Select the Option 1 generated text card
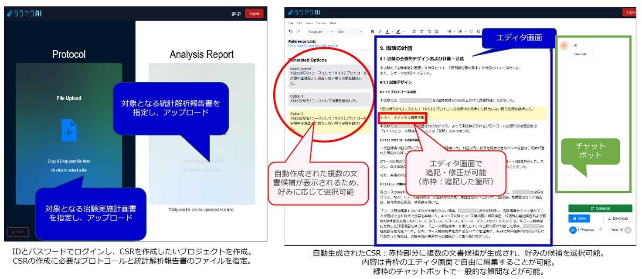 click(329, 98)
